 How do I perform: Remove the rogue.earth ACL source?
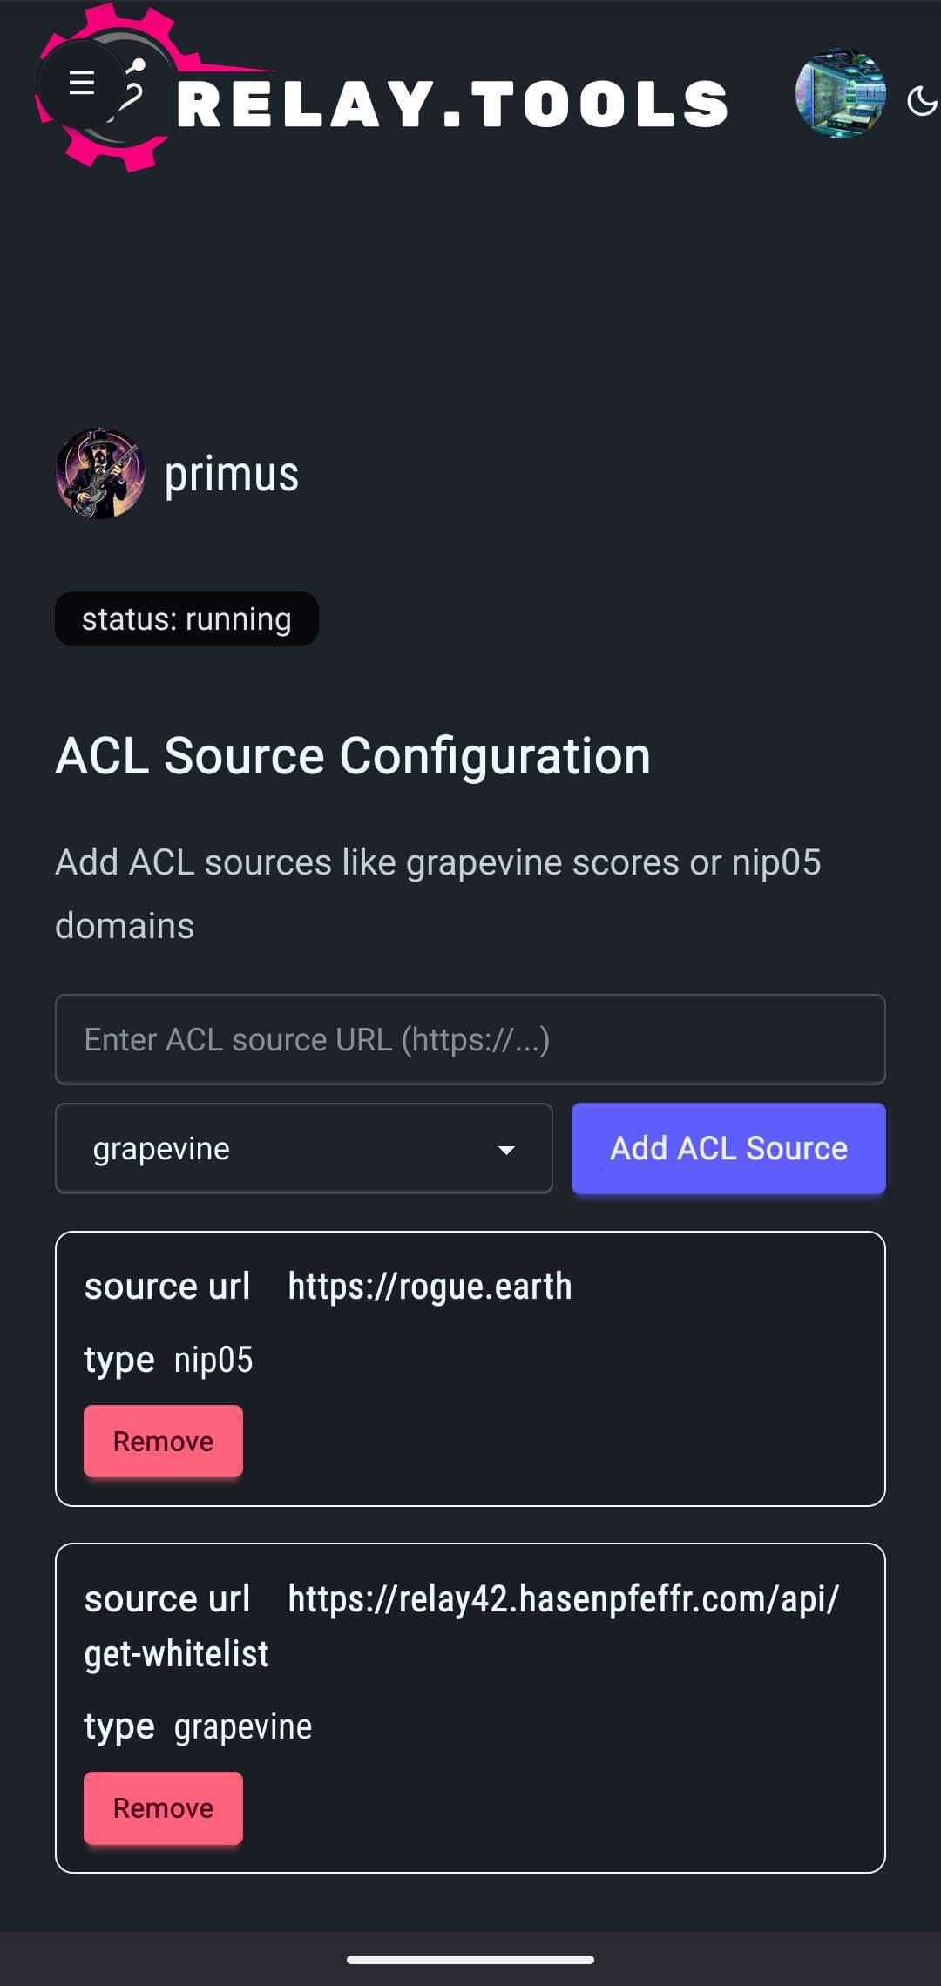tap(163, 1442)
